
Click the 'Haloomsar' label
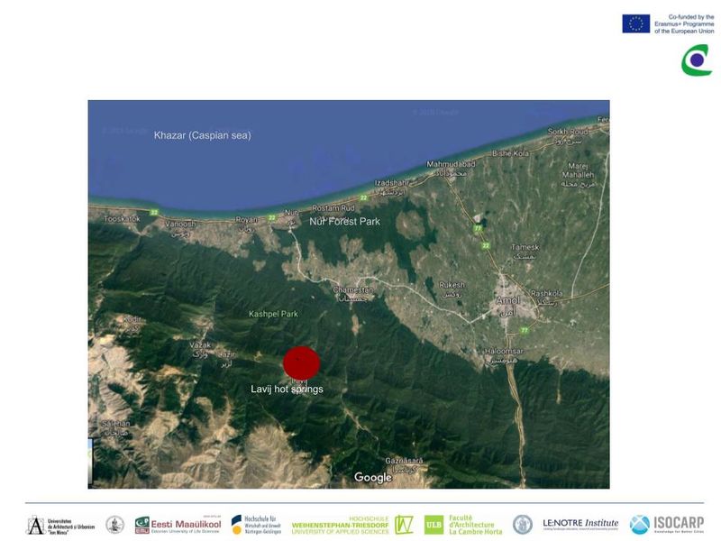click(x=504, y=351)
